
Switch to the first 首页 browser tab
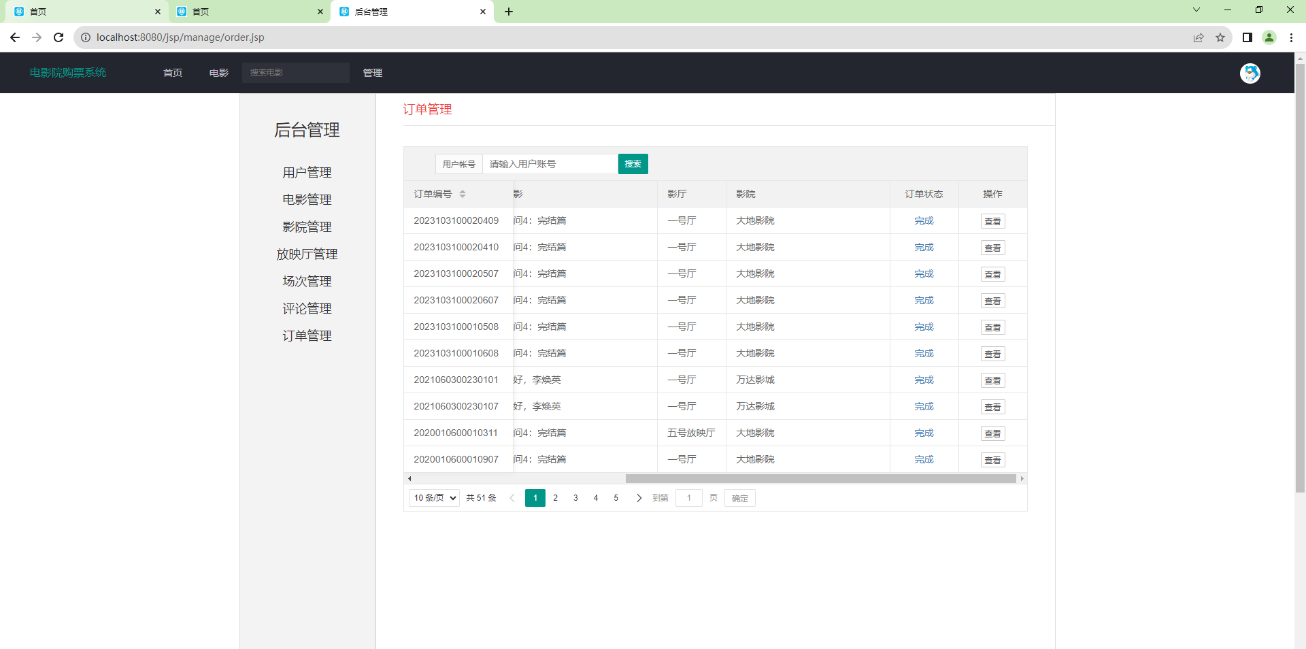point(87,12)
